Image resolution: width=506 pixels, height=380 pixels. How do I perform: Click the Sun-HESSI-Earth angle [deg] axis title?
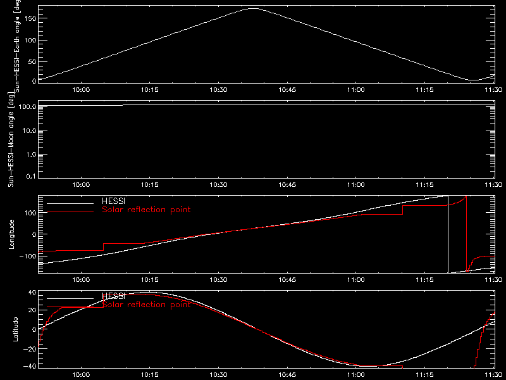coord(17,46)
